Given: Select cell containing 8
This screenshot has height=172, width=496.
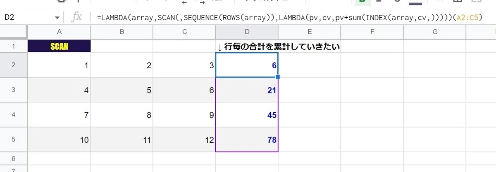Looking at the screenshot, I should [x=122, y=115].
